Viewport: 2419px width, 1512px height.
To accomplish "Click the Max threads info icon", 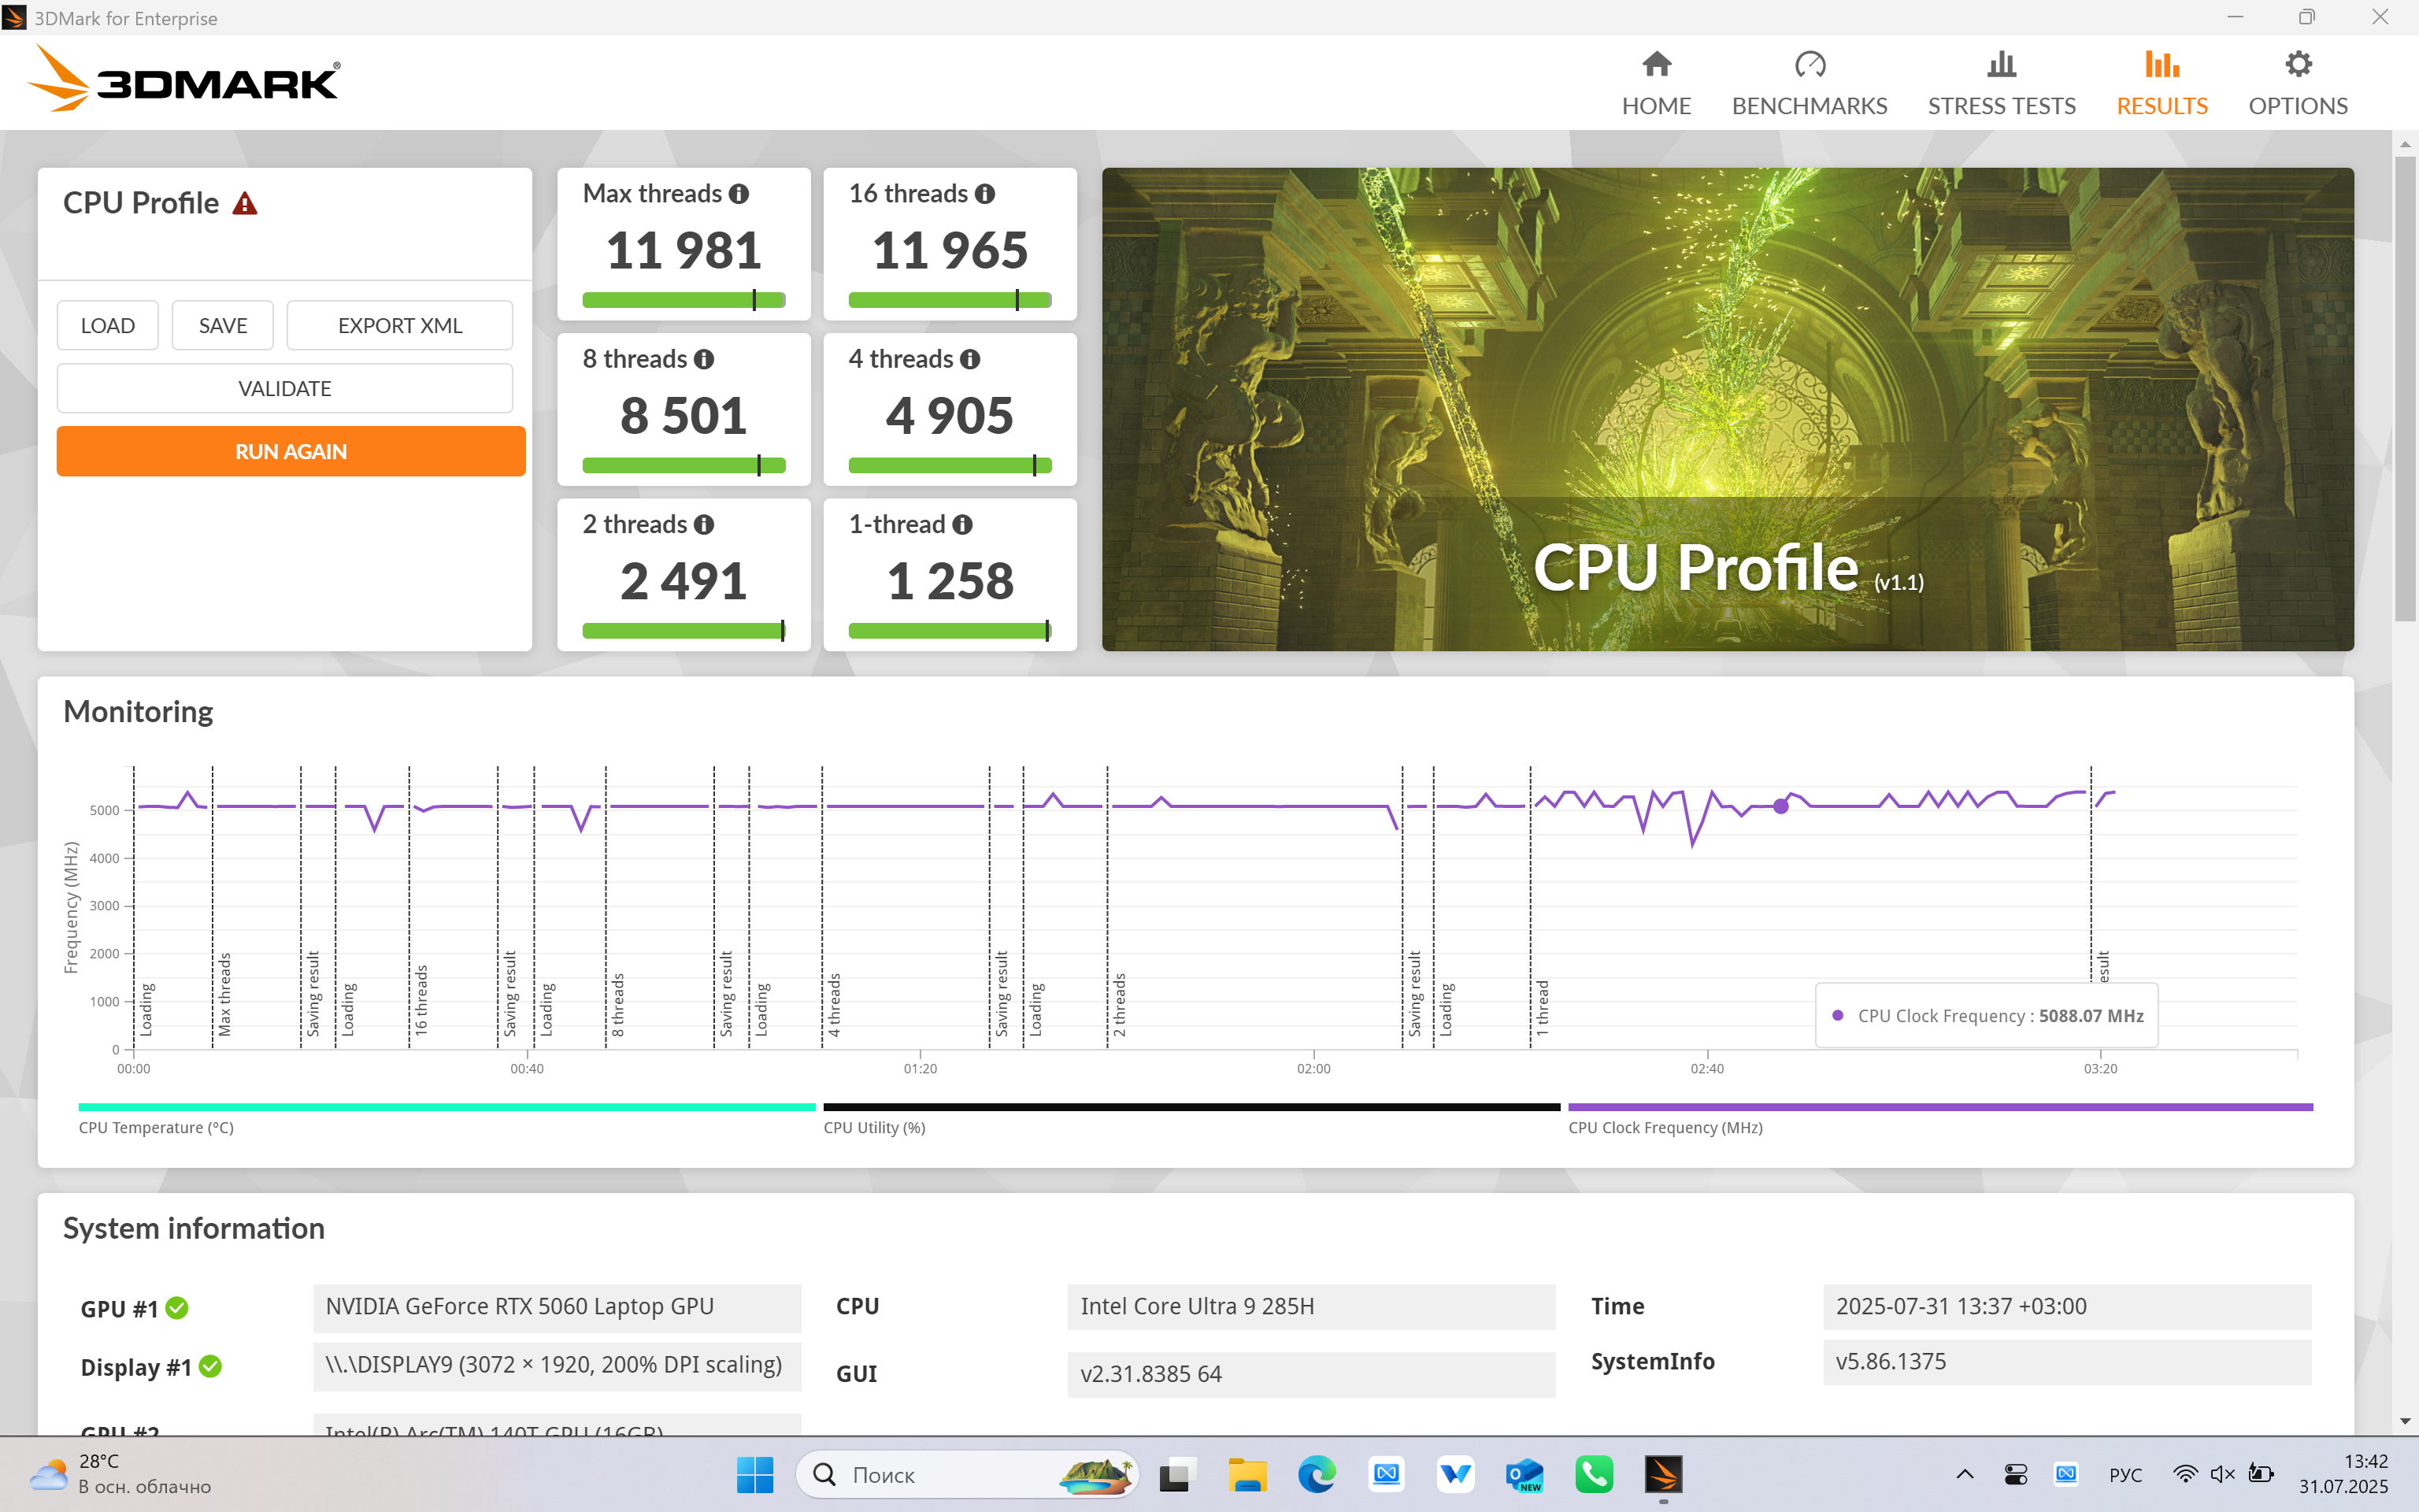I will point(739,194).
